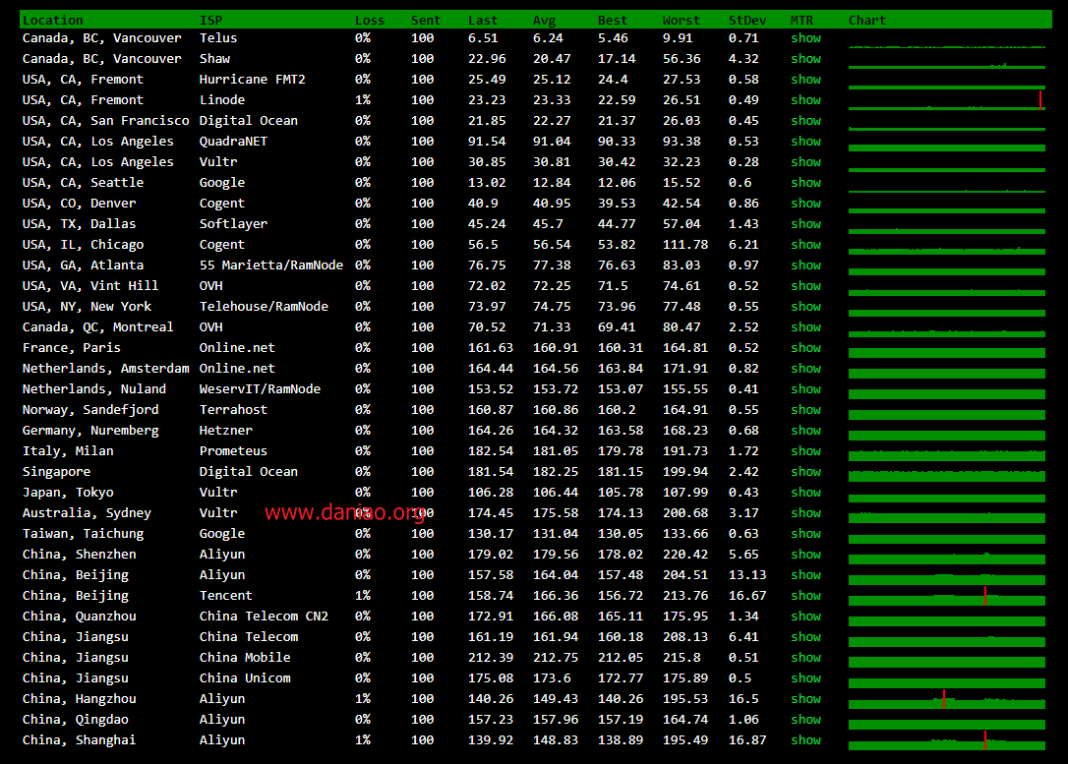Image resolution: width=1068 pixels, height=764 pixels.
Task: Click the Location column header
Action: click(52, 21)
